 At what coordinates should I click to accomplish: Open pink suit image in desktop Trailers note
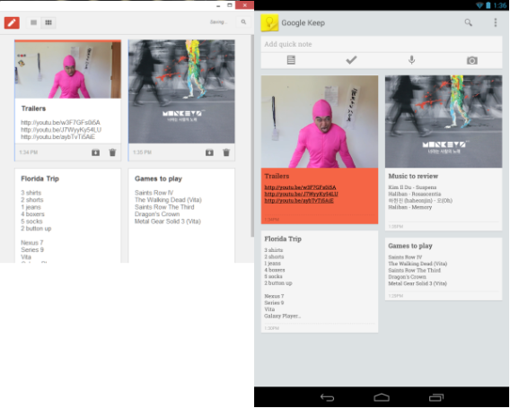click(x=68, y=70)
